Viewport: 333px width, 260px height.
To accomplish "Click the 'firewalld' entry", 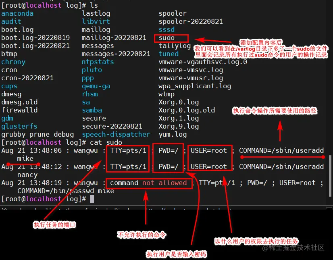I will [19, 110].
